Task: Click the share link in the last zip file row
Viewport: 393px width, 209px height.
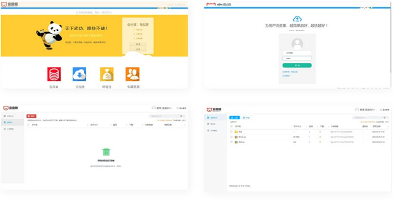Action: (342, 142)
